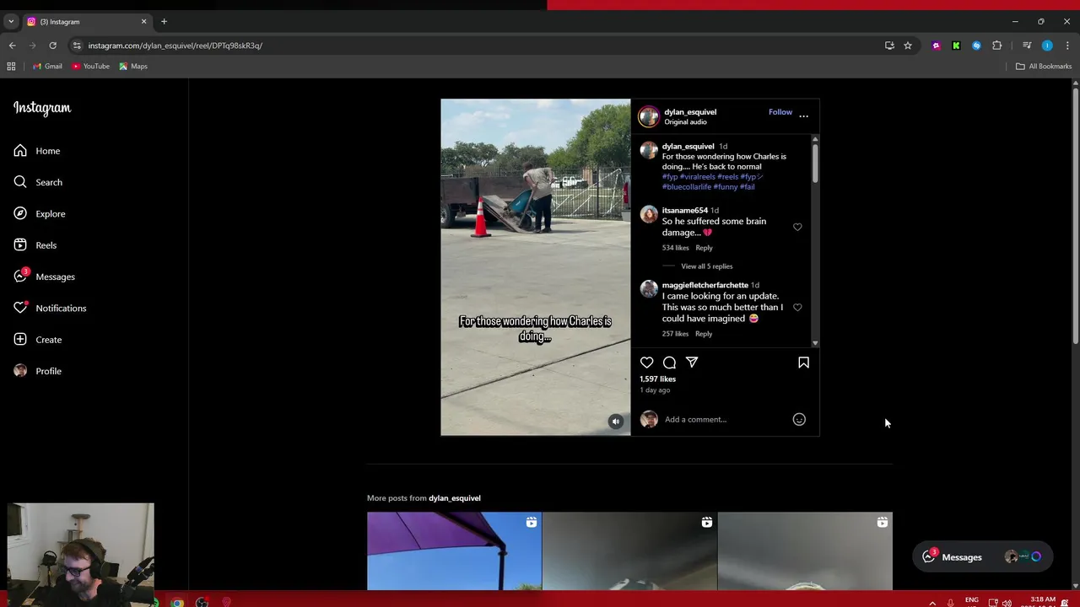Click the install app icon in address bar

889,46
